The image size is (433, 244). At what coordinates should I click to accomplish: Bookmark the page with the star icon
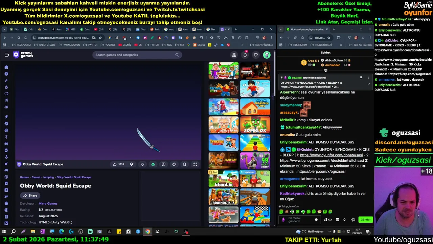coord(100,38)
